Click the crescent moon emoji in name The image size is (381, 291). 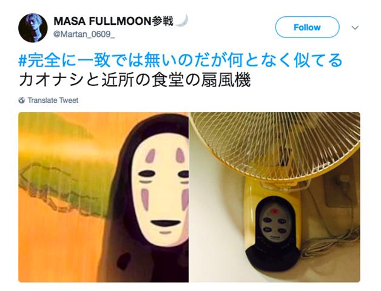[x=182, y=21]
